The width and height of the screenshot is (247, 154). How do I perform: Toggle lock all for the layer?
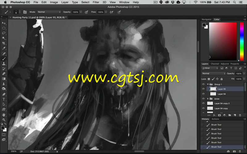[221, 79]
